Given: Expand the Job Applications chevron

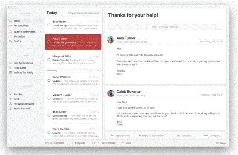Looking at the screenshot, I should [41, 63].
